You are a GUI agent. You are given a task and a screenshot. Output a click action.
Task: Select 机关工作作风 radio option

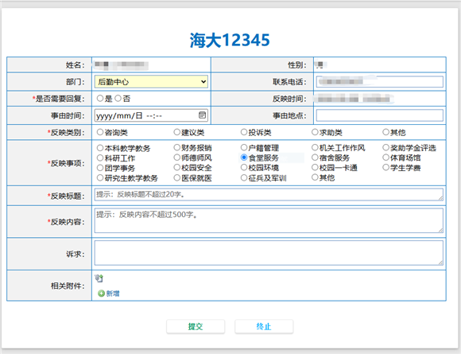tap(315, 147)
